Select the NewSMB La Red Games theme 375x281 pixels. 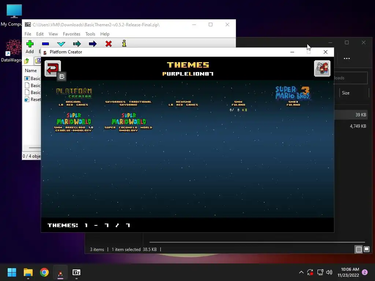point(183,103)
